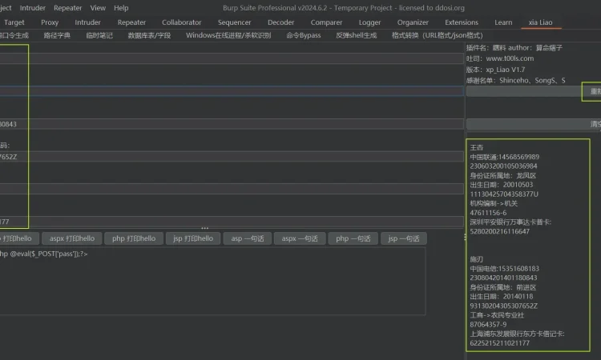Go to the Repeater tool tab
The image size is (601, 360).
click(x=131, y=22)
